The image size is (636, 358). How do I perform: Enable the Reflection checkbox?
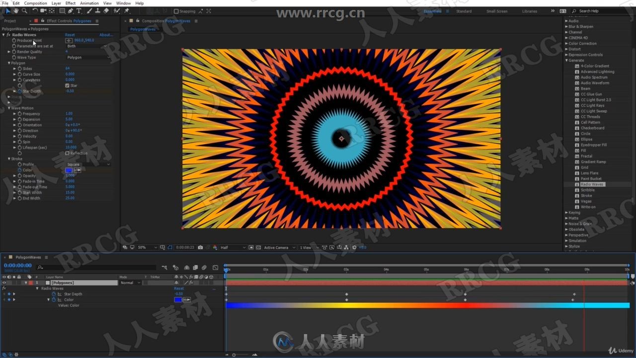(68, 153)
